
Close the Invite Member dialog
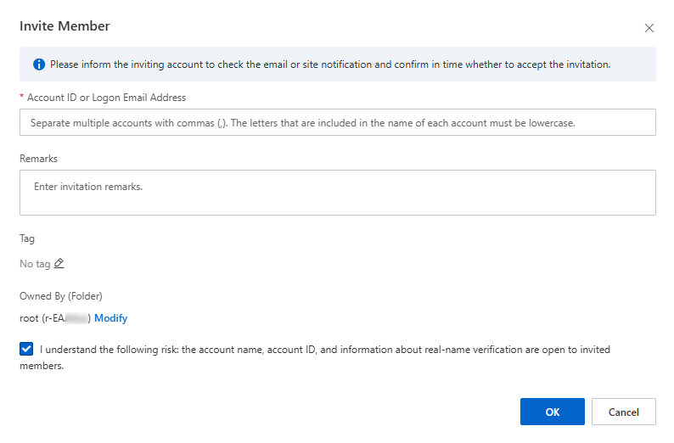click(649, 28)
